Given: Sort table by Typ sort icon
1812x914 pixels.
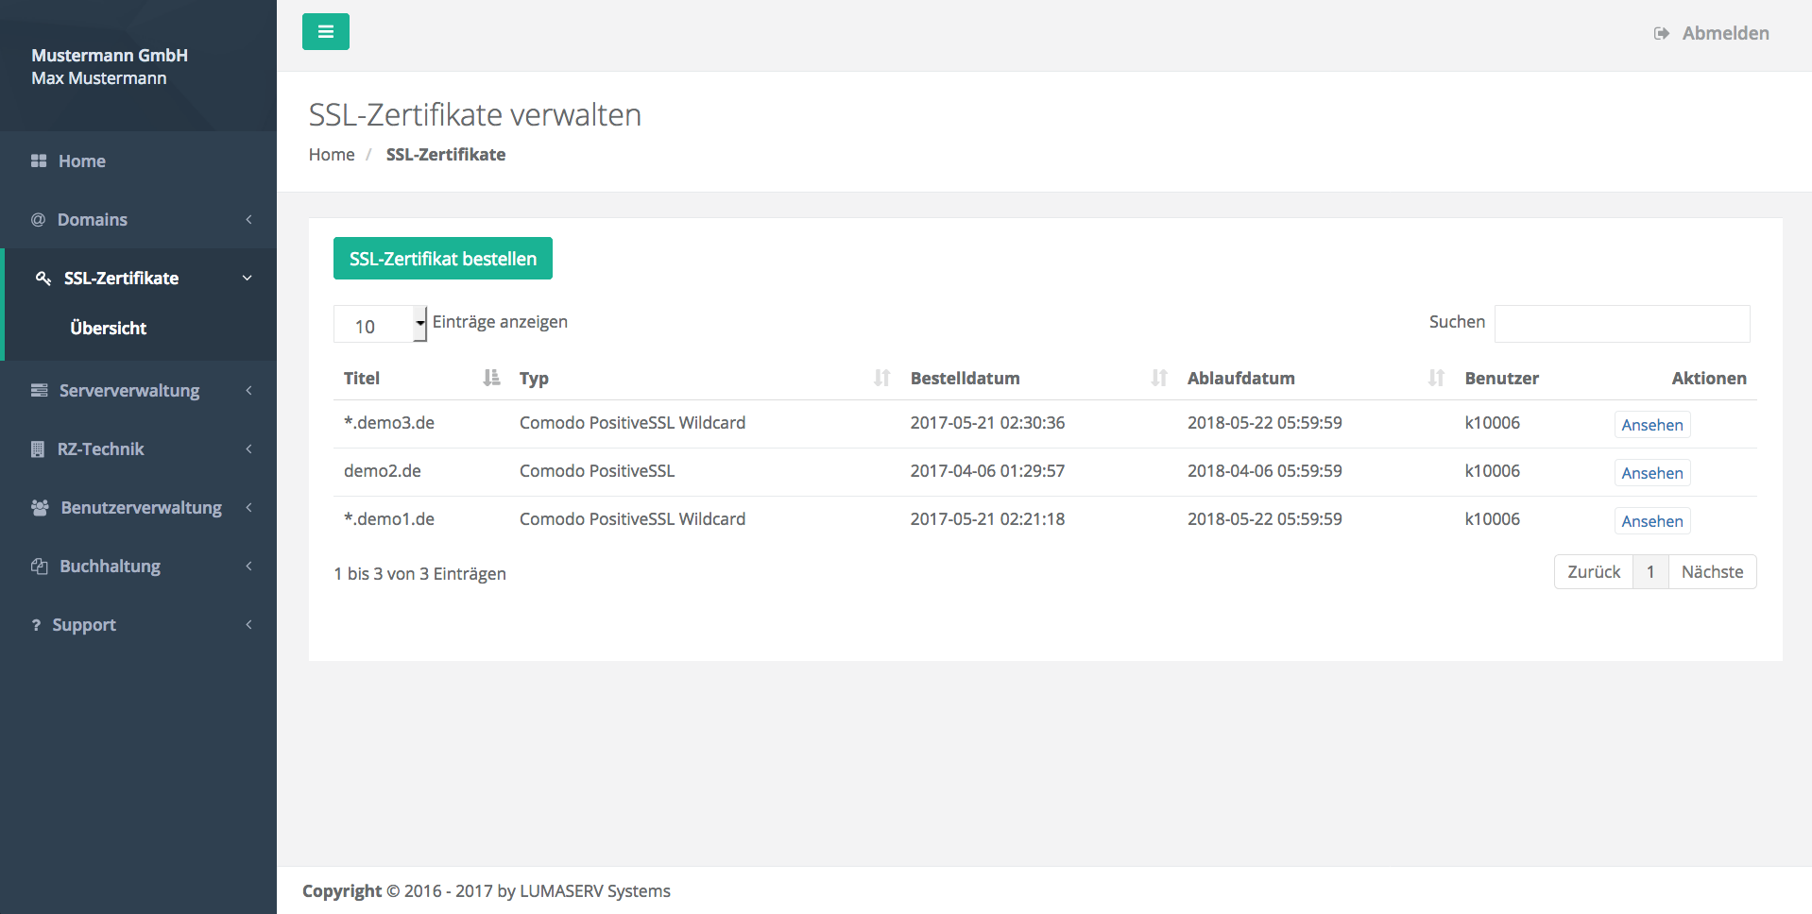Looking at the screenshot, I should click(882, 378).
